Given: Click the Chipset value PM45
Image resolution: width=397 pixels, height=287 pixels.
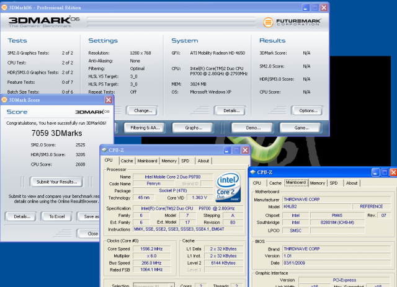Looking at the screenshot, I should pyautogui.click(x=337, y=215).
